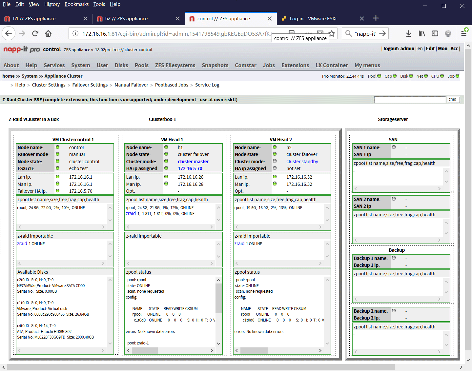472x371 pixels.
Task: Open the cluster standby link for h2
Action: click(x=302, y=161)
